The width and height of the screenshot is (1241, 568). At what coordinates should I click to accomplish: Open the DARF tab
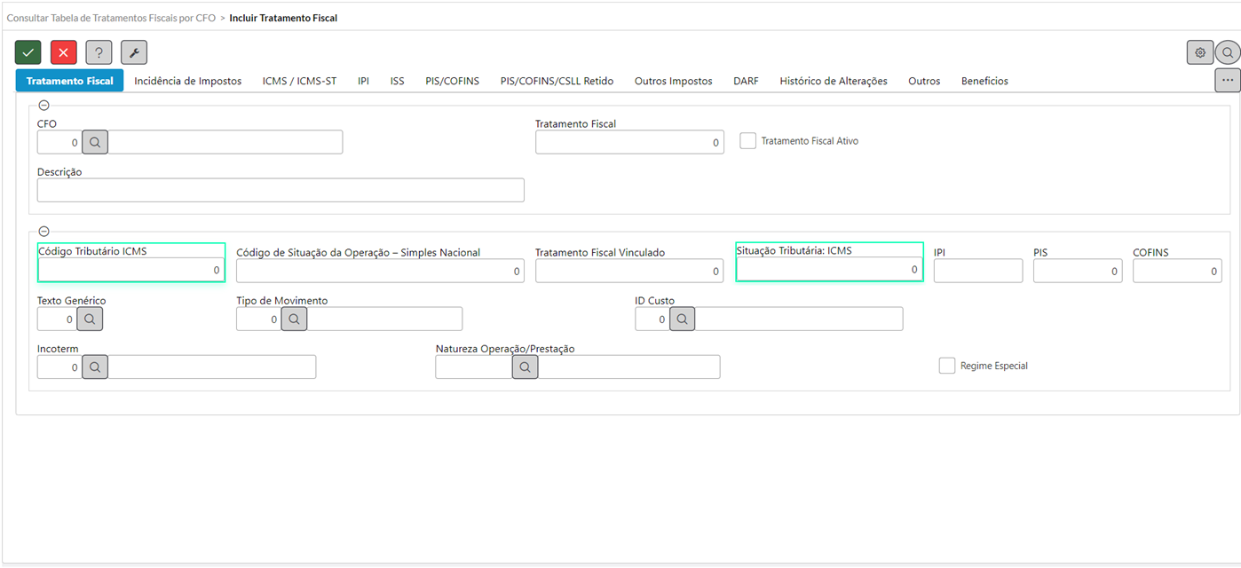click(746, 81)
